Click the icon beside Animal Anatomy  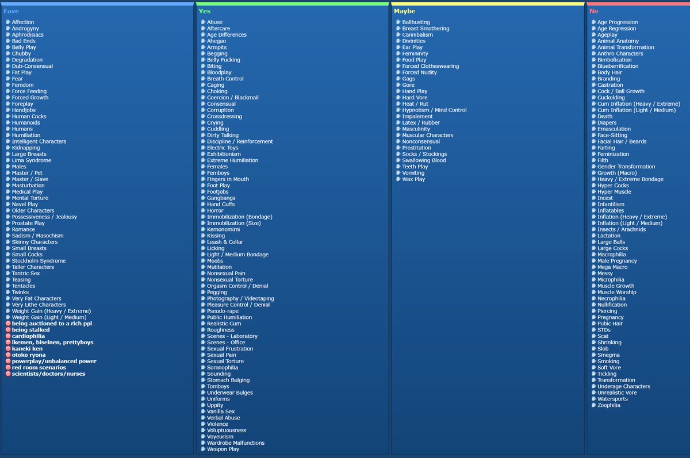click(593, 41)
